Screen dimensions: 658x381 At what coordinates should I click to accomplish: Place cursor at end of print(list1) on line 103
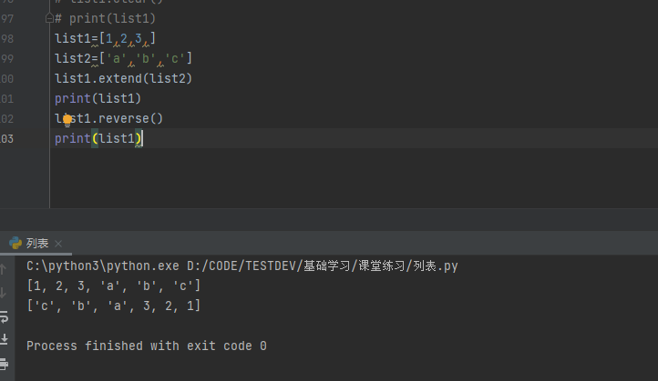[x=143, y=138]
